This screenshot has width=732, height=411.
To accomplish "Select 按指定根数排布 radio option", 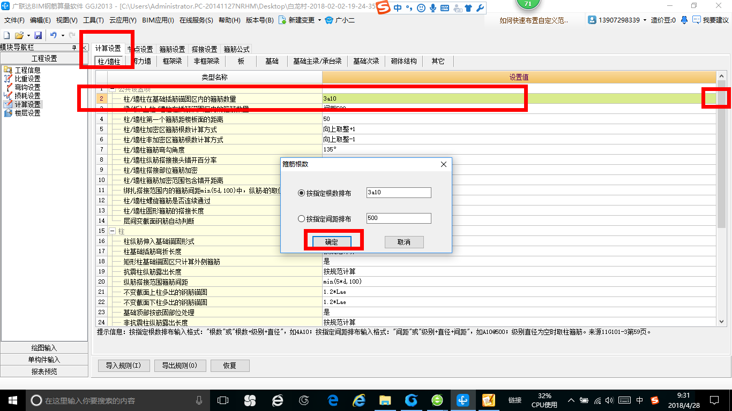I will point(301,193).
